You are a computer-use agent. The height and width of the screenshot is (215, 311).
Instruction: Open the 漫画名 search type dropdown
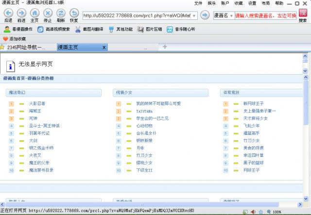point(224,16)
